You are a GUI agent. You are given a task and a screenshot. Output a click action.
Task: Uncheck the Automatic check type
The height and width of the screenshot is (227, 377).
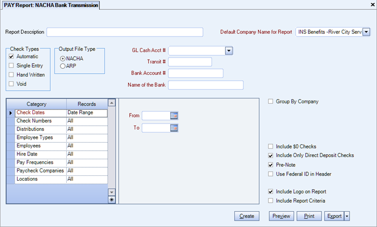12,56
